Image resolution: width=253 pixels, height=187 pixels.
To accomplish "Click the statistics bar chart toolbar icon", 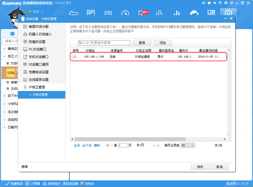I will pyautogui.click(x=177, y=13).
